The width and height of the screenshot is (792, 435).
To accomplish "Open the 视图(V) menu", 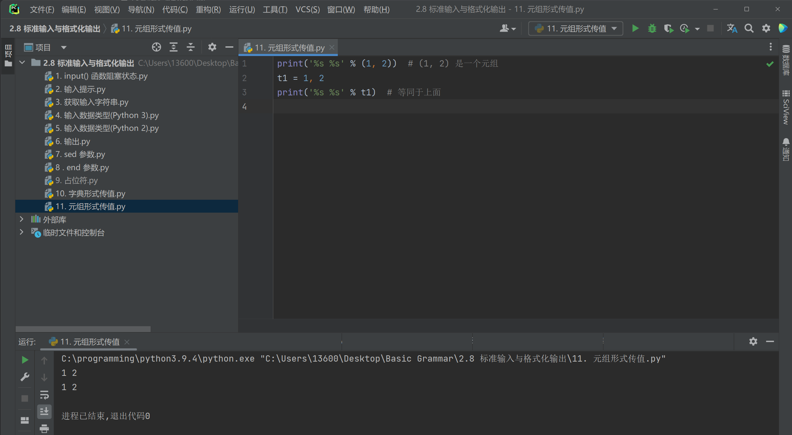I will point(107,9).
